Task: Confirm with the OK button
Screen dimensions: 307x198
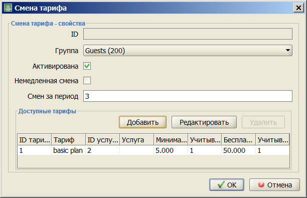Action: tap(227, 184)
